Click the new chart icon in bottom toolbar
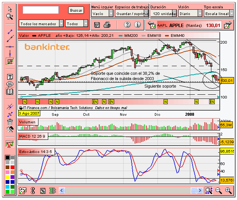Screen dimensions: 237x200 (23, 191)
